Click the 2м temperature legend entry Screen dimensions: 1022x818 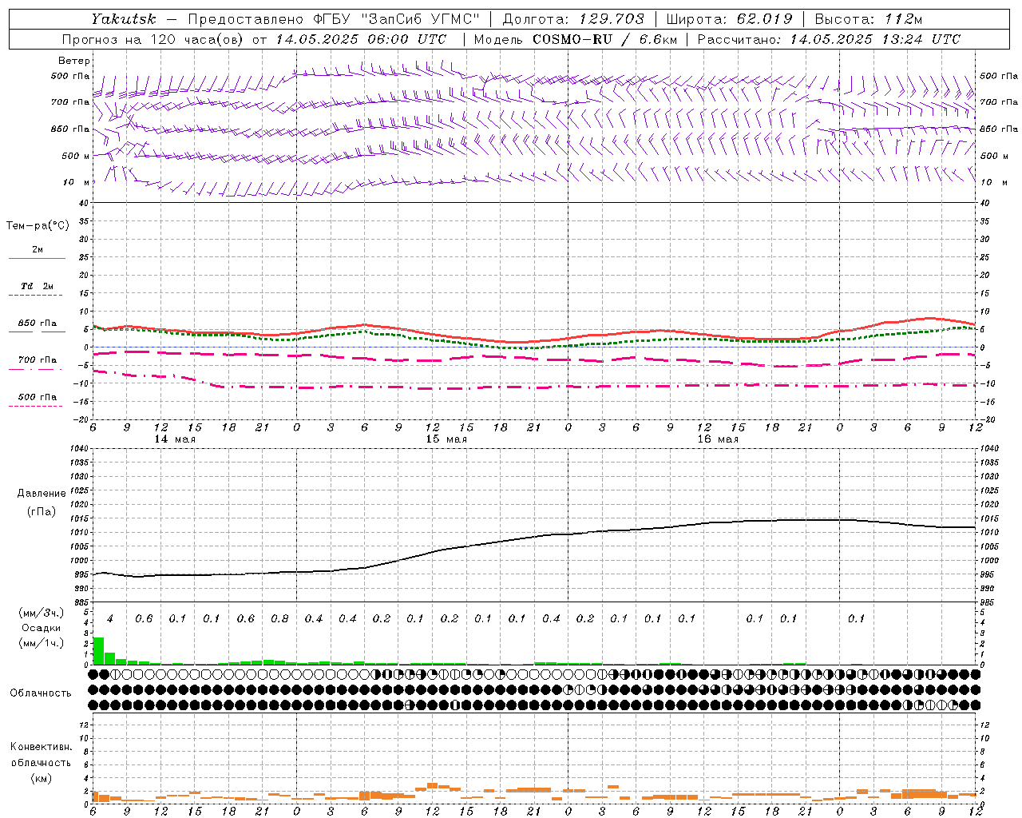(x=38, y=250)
